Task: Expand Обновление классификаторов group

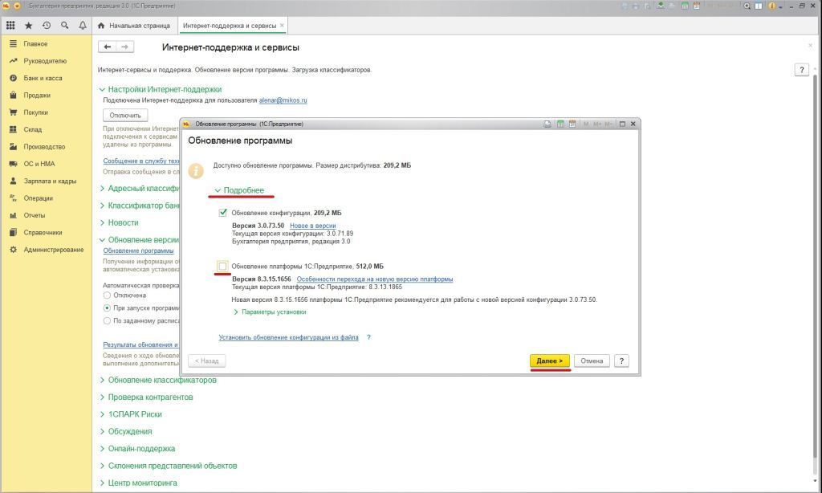Action: [x=158, y=380]
